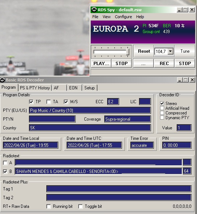The width and height of the screenshot is (197, 214).
Task: Click the ECC field showing E2
Action: [x=113, y=101]
